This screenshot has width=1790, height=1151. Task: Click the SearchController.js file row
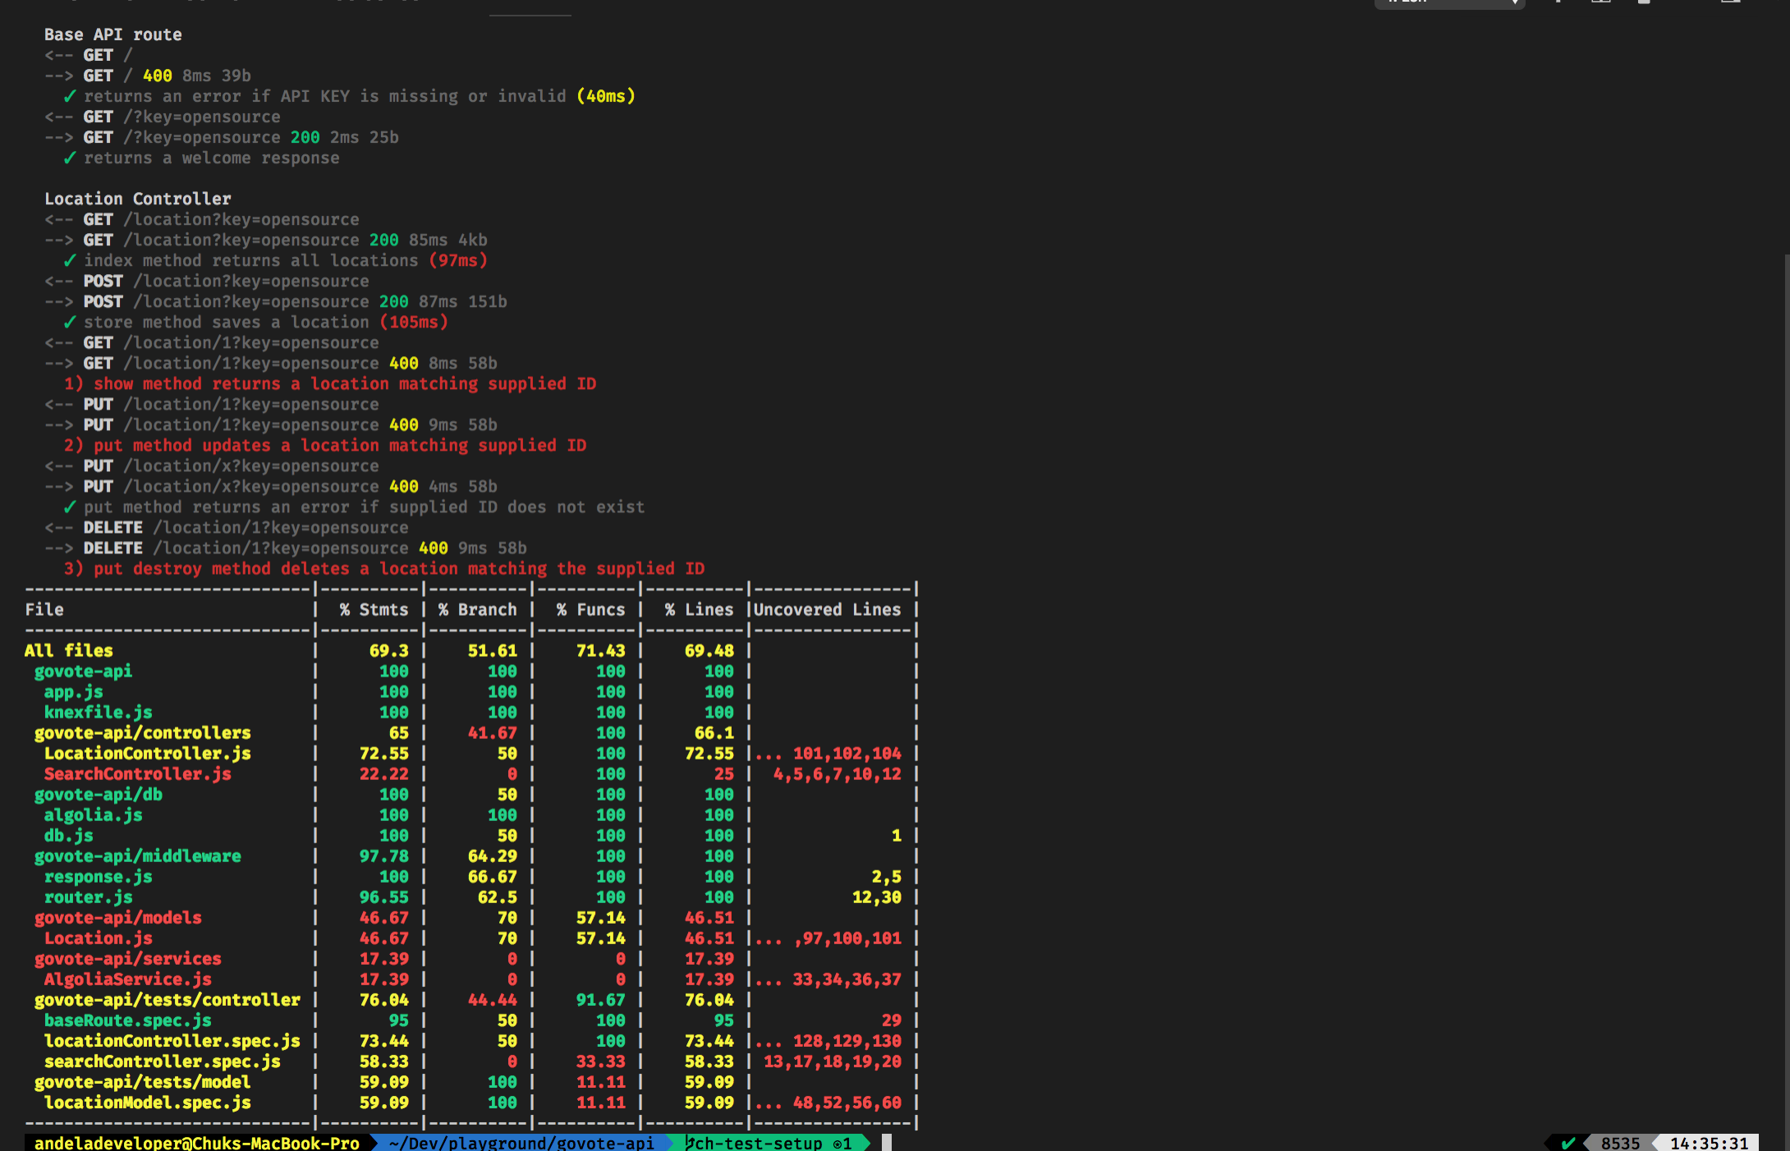coord(137,773)
